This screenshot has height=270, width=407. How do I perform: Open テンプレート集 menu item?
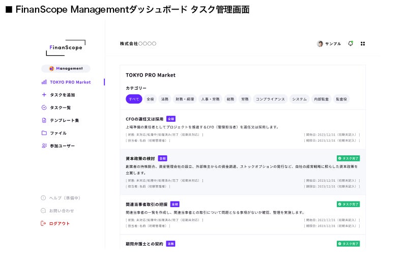(x=65, y=120)
